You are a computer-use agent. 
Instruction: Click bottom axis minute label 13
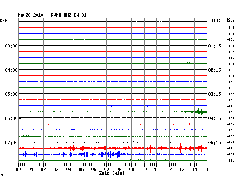182,170
